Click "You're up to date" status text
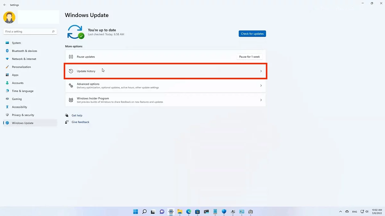Screen dimensions: 385x216 (102, 30)
